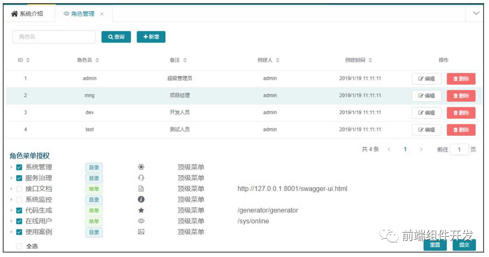This screenshot has height=257, width=489.
Task: Click the /sys/online path text
Action: coord(253,221)
